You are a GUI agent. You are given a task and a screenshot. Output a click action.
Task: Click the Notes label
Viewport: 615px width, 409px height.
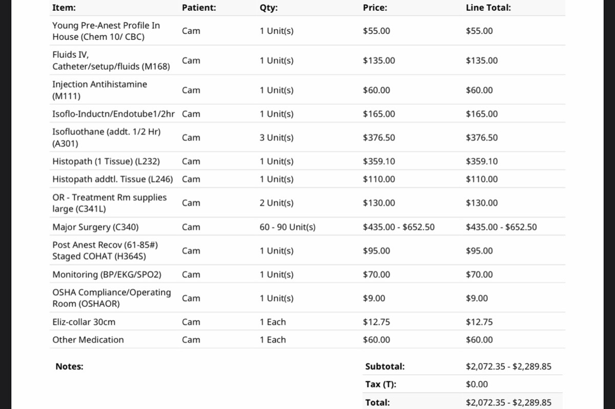[x=69, y=367]
